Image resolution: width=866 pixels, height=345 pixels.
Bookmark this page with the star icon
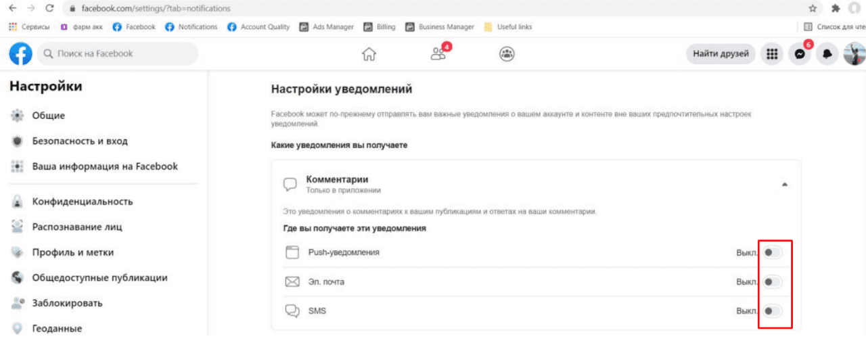pyautogui.click(x=813, y=9)
